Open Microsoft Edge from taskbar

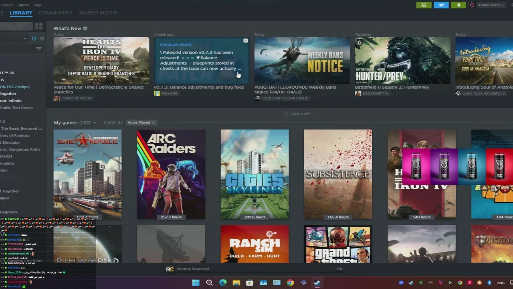click(223, 283)
